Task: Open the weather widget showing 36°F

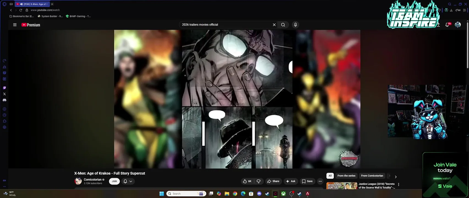Action: 9,194
